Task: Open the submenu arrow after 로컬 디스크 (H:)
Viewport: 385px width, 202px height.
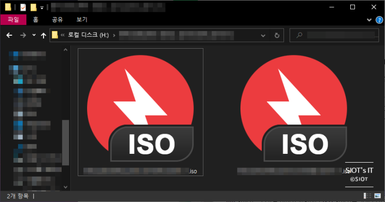Action: tap(114, 35)
